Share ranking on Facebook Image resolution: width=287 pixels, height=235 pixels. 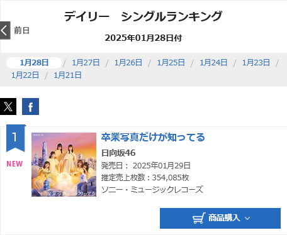30,106
